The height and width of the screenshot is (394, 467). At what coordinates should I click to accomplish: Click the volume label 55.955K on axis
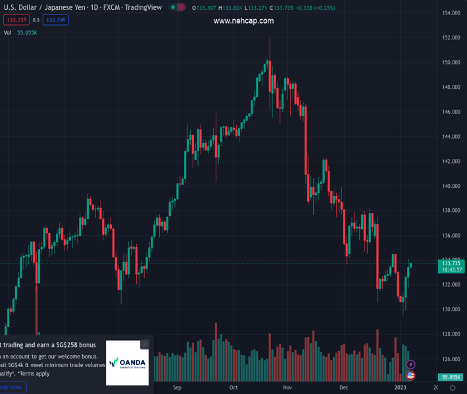(x=451, y=377)
